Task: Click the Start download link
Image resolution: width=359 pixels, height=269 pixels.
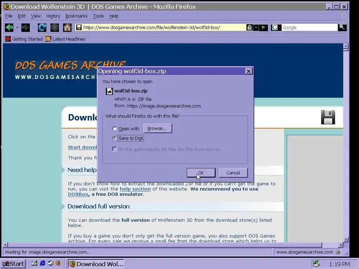Action: (x=82, y=147)
